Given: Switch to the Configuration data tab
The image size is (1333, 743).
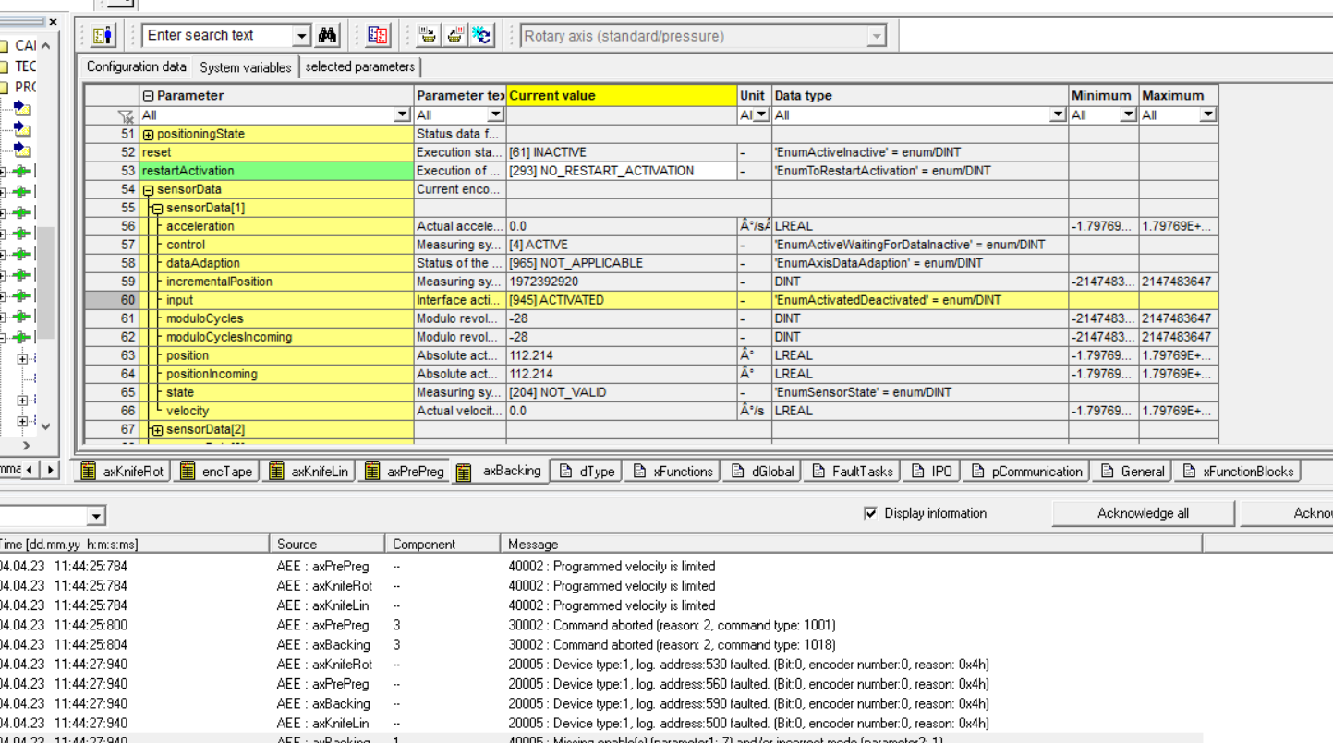Looking at the screenshot, I should point(136,66).
